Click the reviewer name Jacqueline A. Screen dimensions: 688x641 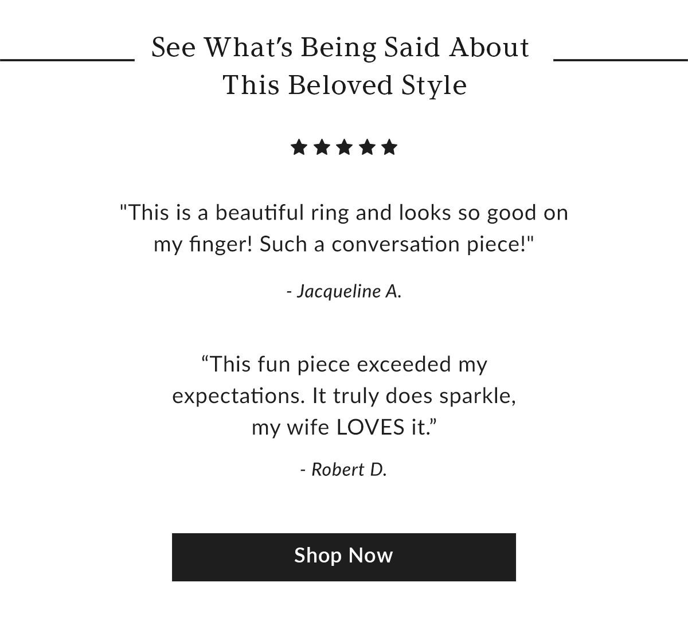pyautogui.click(x=344, y=291)
